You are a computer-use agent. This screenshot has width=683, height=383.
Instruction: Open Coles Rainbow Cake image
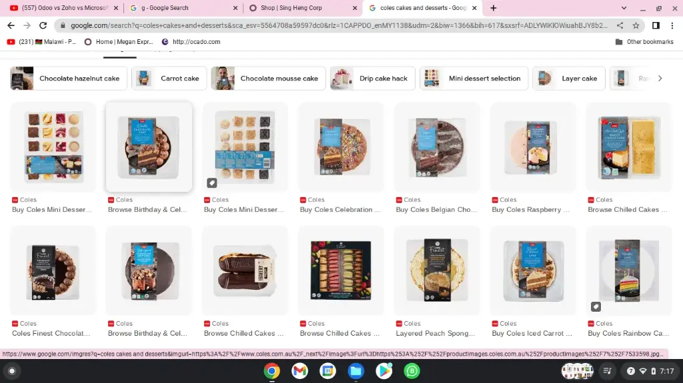pos(629,270)
